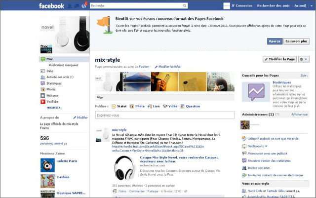Viewport: 316px width, 198px height.
Task: Click the Inviter vos amis icon
Action: (x=244, y=168)
